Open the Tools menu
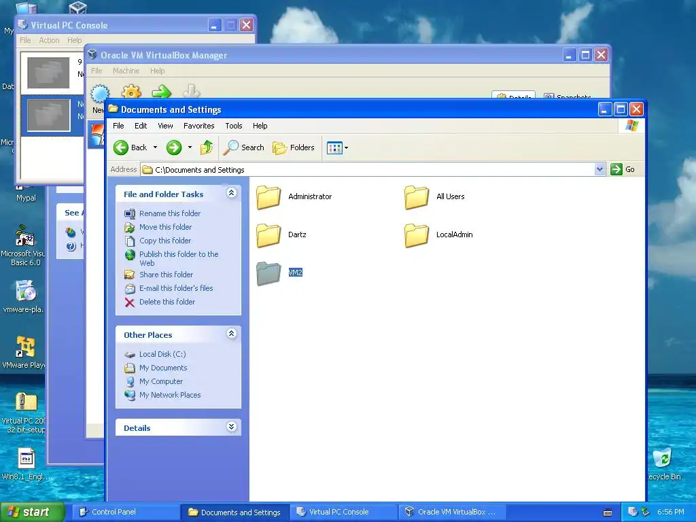The image size is (696, 522). coord(234,126)
